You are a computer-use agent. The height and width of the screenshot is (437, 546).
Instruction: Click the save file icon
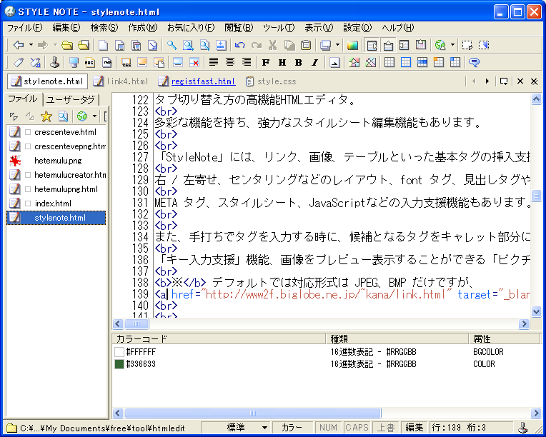[x=120, y=45]
